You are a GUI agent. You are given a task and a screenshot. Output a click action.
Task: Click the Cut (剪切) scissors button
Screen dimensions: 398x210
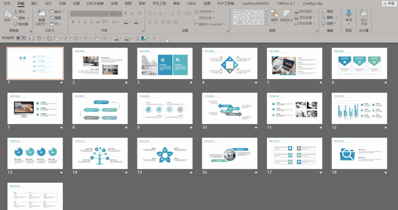pyautogui.click(x=20, y=12)
